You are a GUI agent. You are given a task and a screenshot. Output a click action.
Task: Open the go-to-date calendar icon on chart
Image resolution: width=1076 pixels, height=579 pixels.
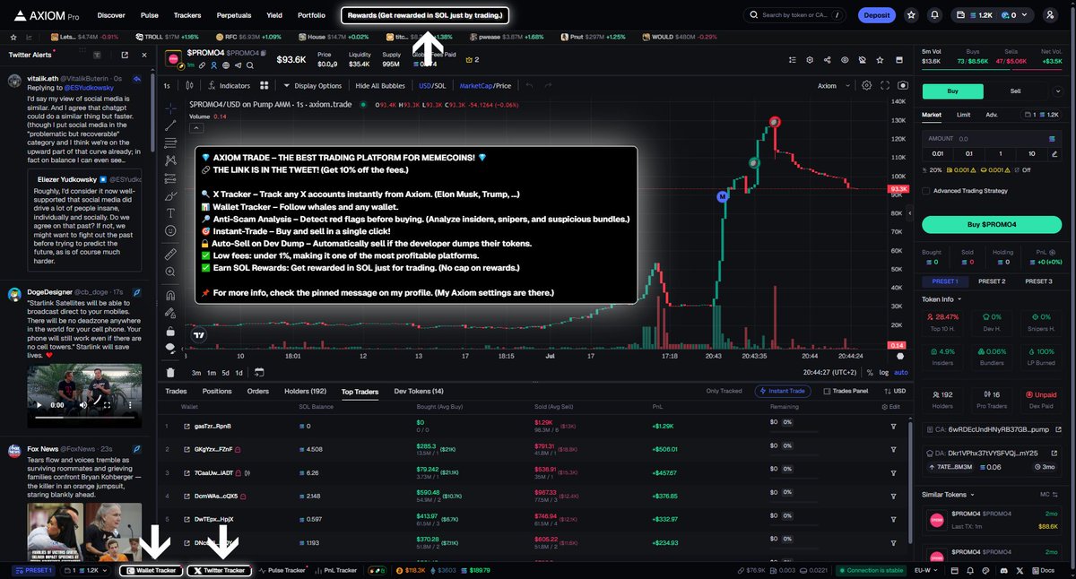[259, 372]
